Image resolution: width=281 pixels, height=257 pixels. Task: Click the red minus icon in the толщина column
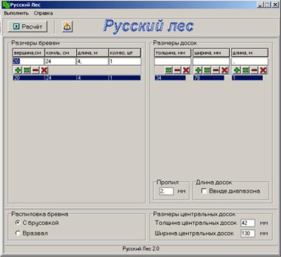point(178,70)
